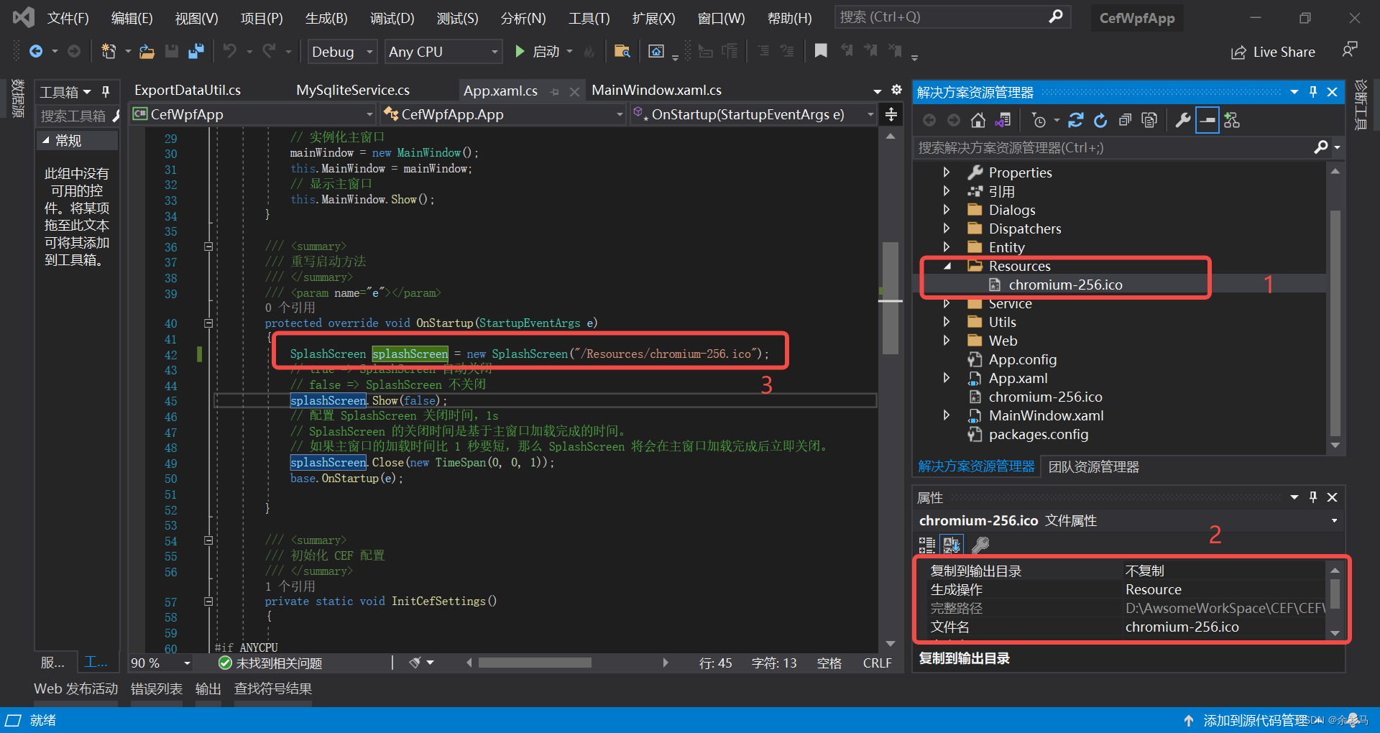1380x733 pixels.
Task: Expand the MainWindow.xaml tree node
Action: pos(947,415)
